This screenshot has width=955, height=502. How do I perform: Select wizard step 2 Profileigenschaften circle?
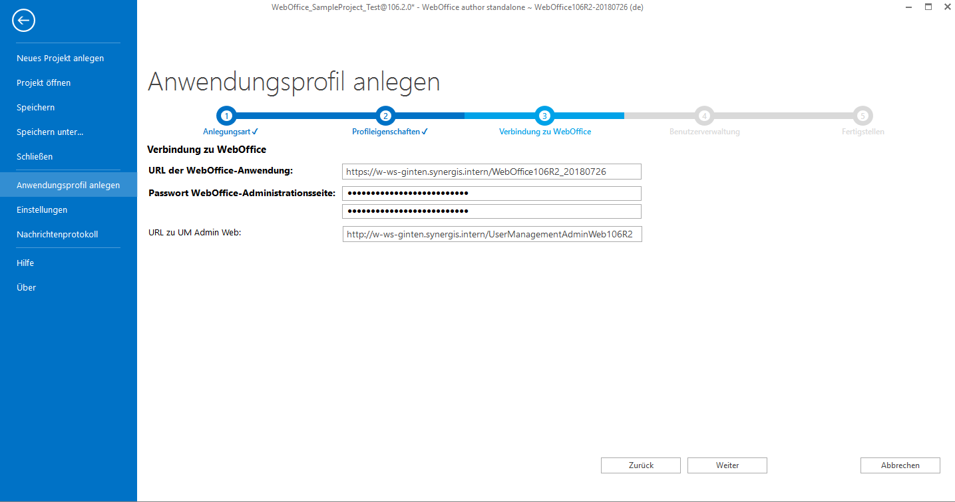(x=386, y=115)
